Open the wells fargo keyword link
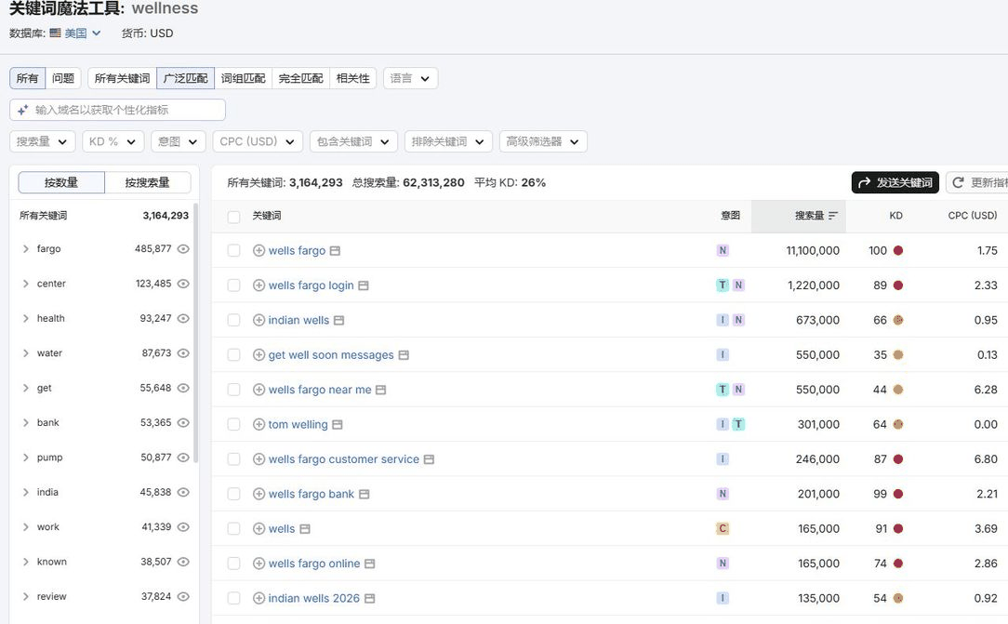 coord(297,251)
